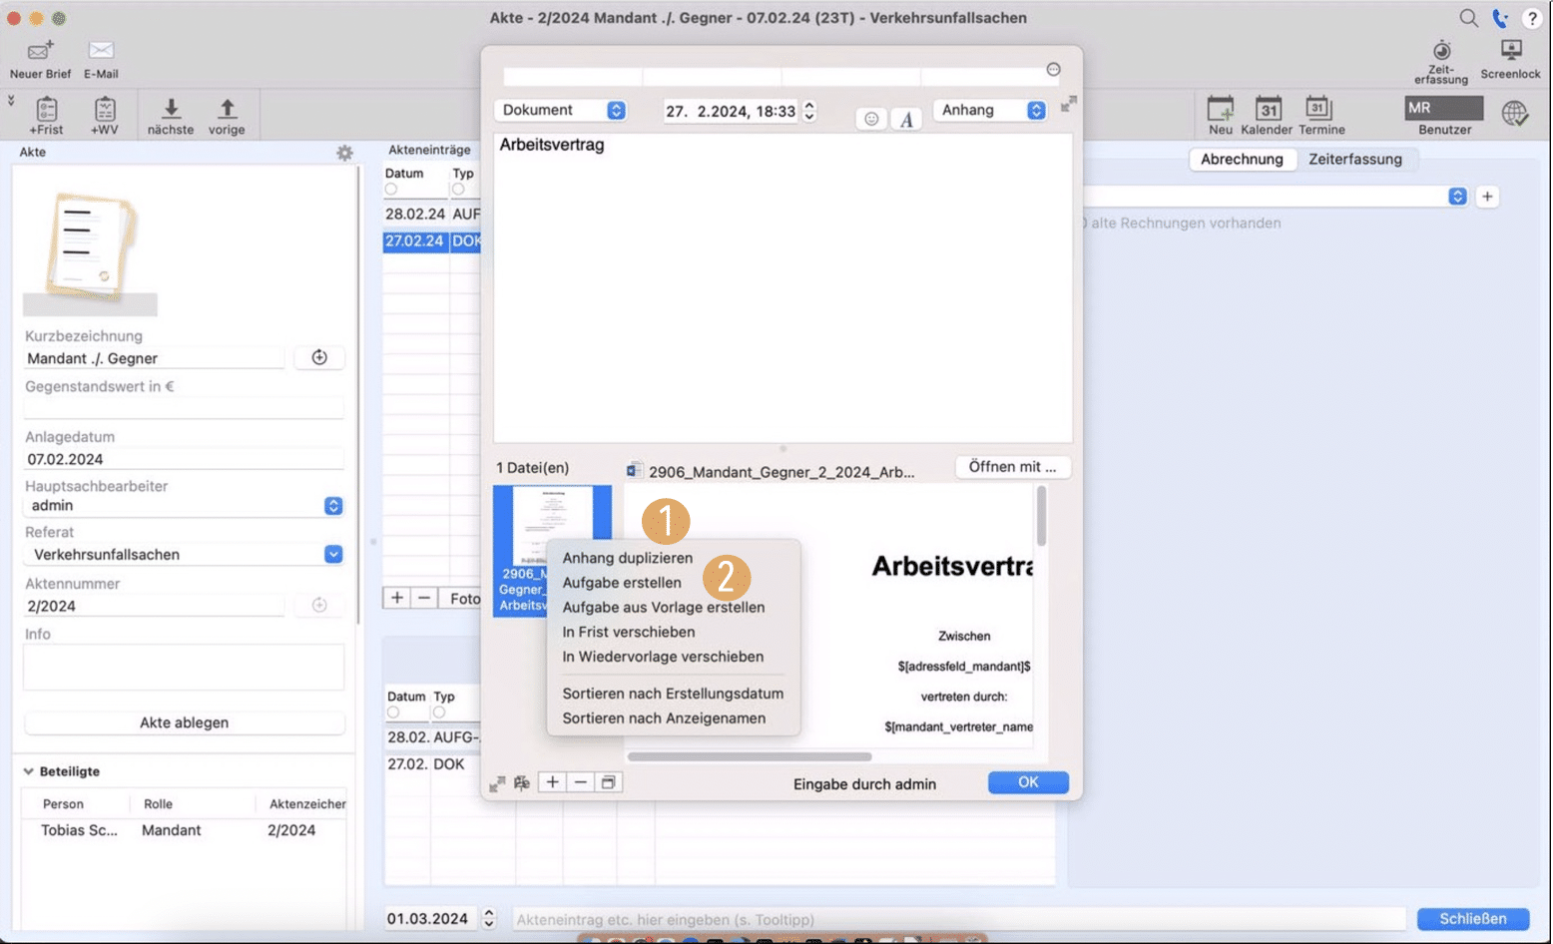The height and width of the screenshot is (944, 1553).
Task: Select In Frist verschieben
Action: click(629, 632)
